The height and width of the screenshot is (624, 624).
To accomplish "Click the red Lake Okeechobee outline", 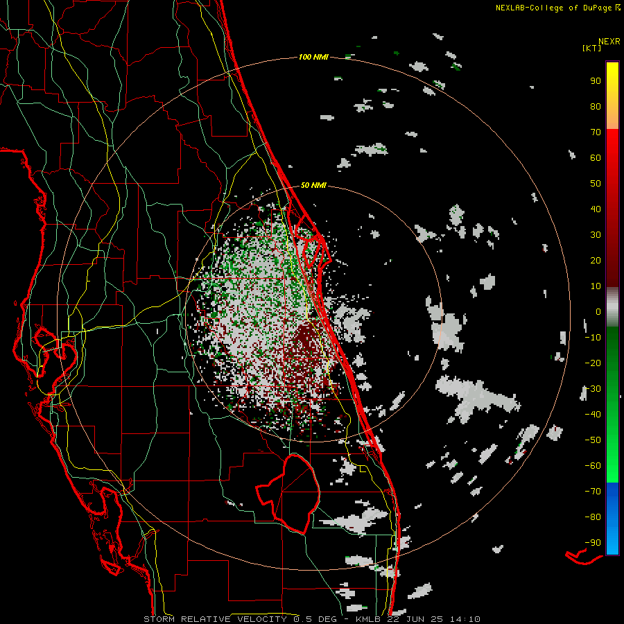I will [288, 494].
